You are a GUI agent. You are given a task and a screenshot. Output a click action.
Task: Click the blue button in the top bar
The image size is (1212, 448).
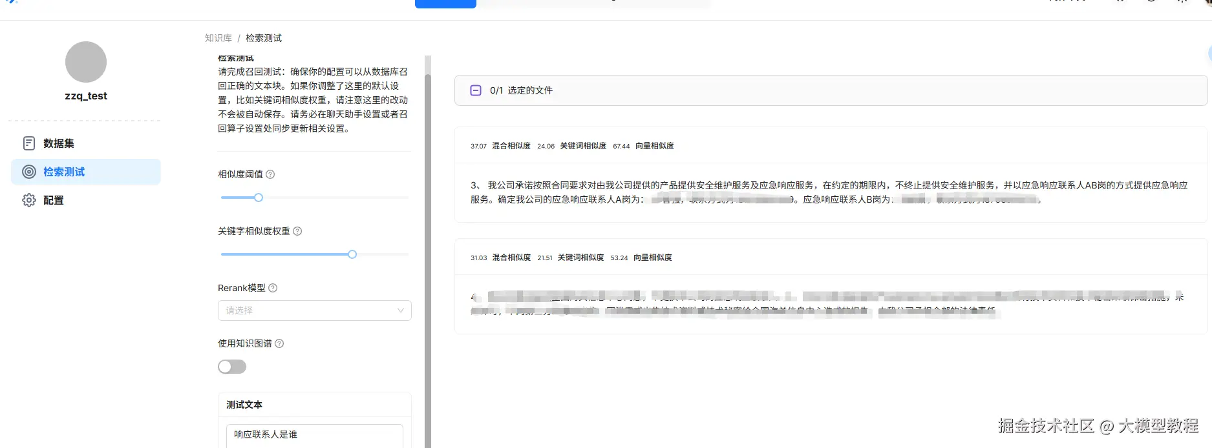pos(445,4)
